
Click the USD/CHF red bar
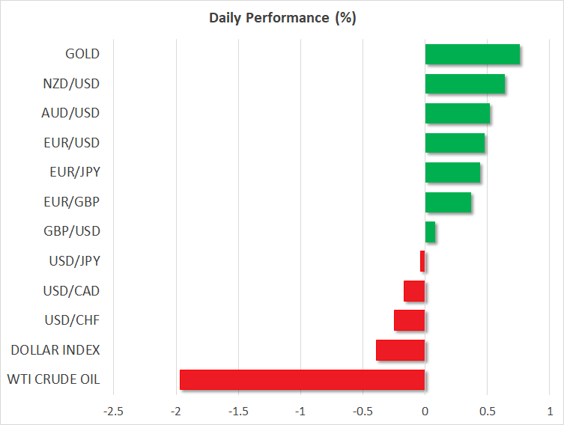[x=409, y=320]
